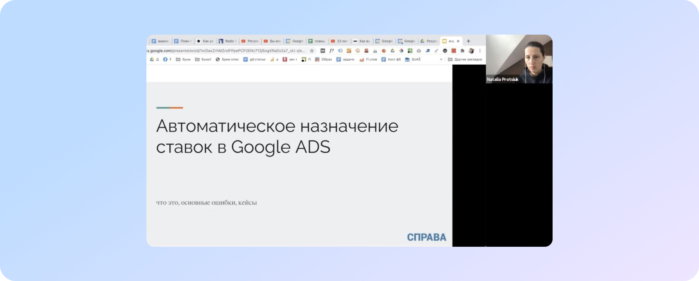Click the green cast-style extension icon
The width and height of the screenshot is (699, 281).
(x=410, y=51)
